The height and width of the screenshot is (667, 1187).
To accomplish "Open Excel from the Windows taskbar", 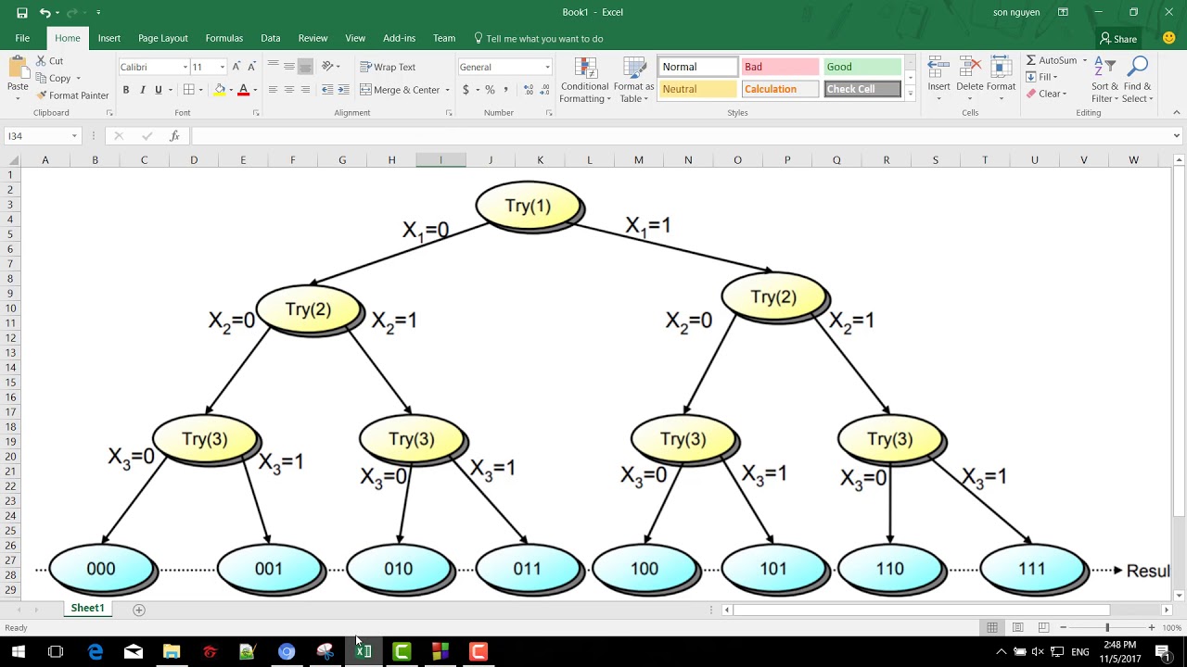I will coord(364,652).
